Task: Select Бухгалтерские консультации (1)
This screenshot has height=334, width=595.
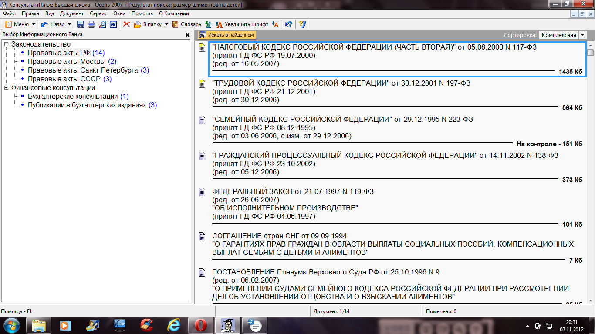Action: pyautogui.click(x=78, y=97)
